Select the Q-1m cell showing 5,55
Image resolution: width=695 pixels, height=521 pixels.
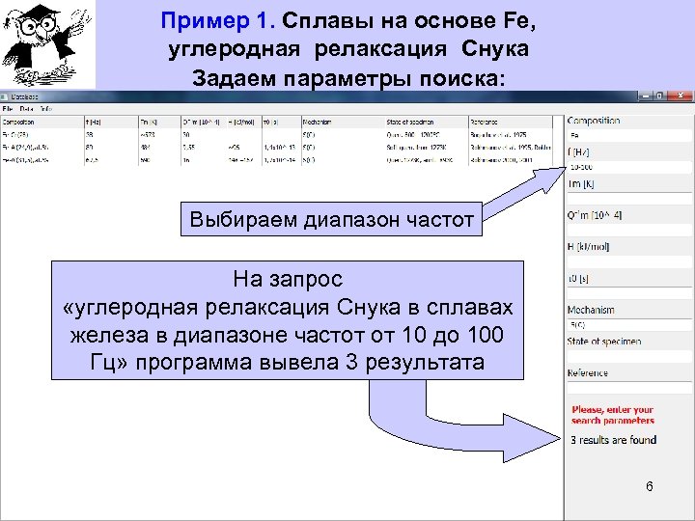[204, 147]
